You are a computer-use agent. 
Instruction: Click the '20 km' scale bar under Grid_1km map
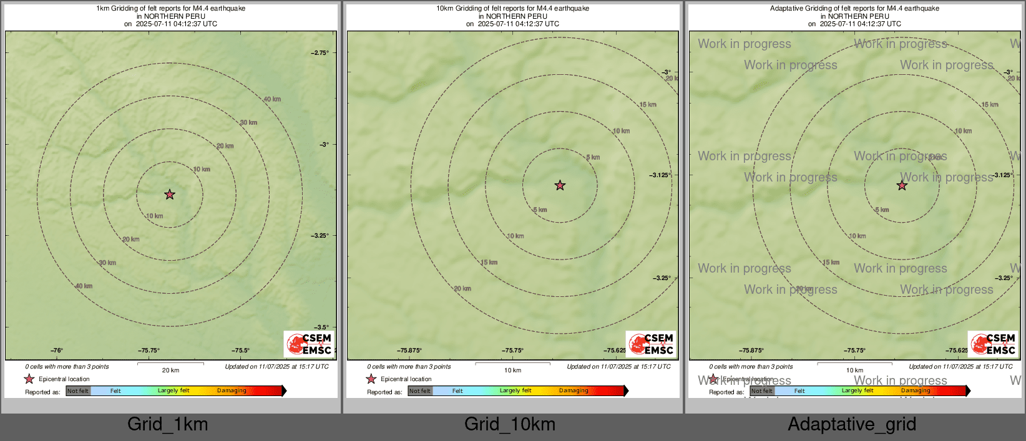point(170,367)
